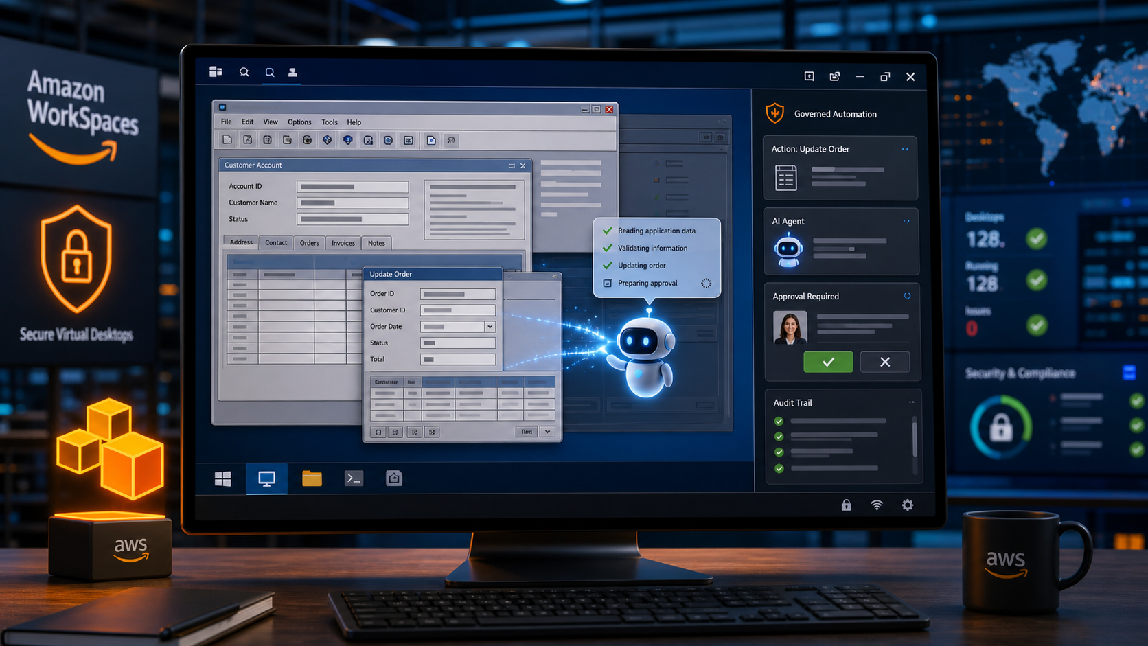Switch to the Orders tab
This screenshot has height=646, width=1148.
310,243
